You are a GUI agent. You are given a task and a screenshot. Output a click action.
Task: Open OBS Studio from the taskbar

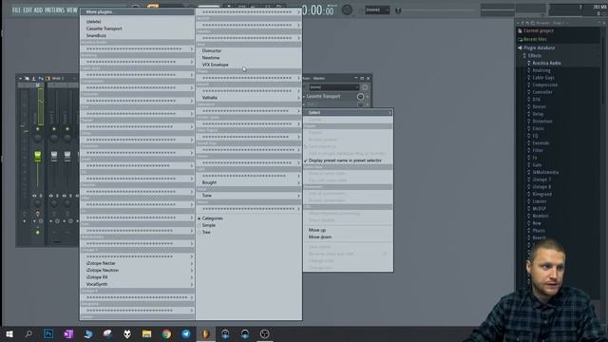click(x=264, y=333)
